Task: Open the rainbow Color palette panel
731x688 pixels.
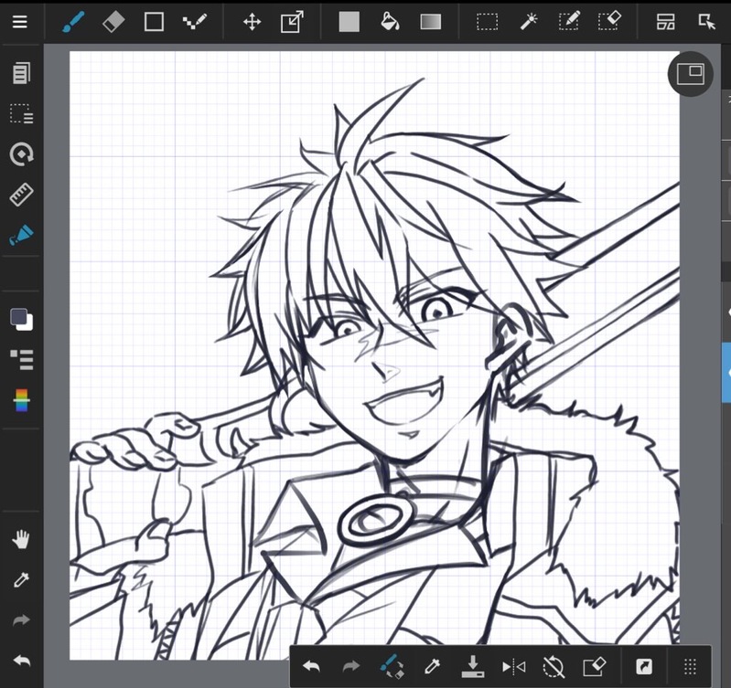Action: coord(21,400)
